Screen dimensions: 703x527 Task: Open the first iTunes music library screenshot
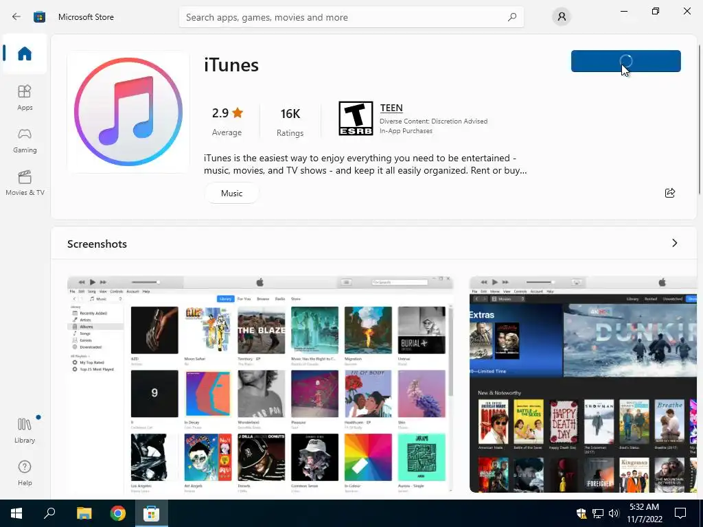[x=260, y=384]
